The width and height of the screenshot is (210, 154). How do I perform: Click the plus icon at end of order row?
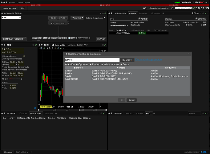pos(89,38)
